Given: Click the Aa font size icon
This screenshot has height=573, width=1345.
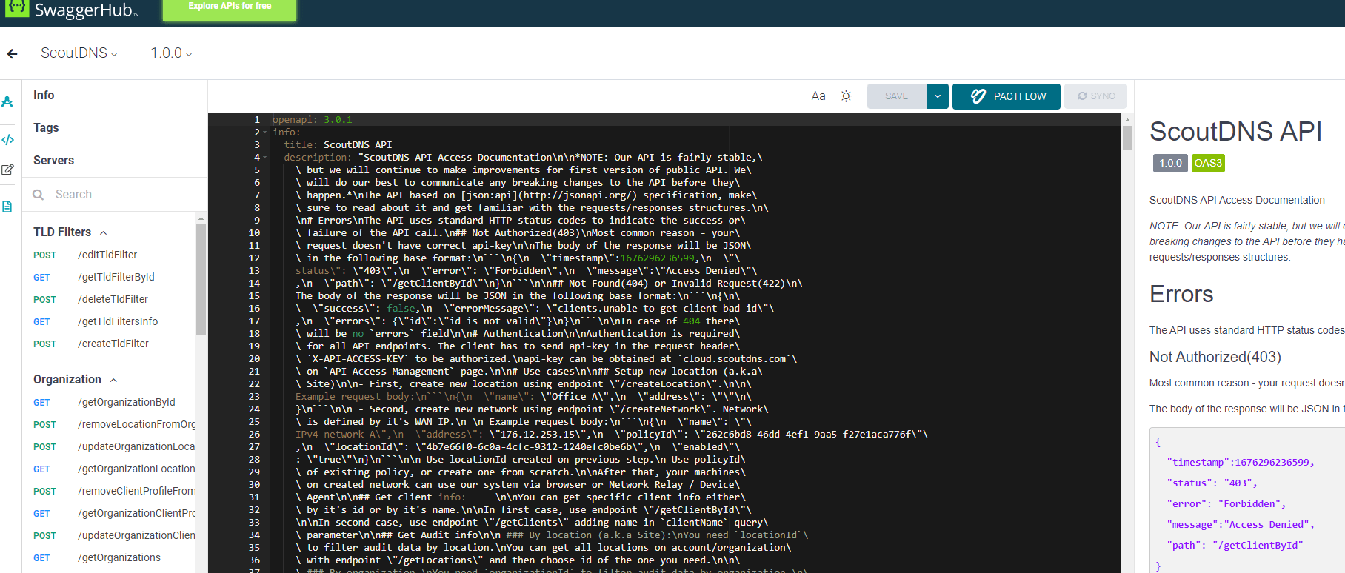Looking at the screenshot, I should tap(818, 96).
